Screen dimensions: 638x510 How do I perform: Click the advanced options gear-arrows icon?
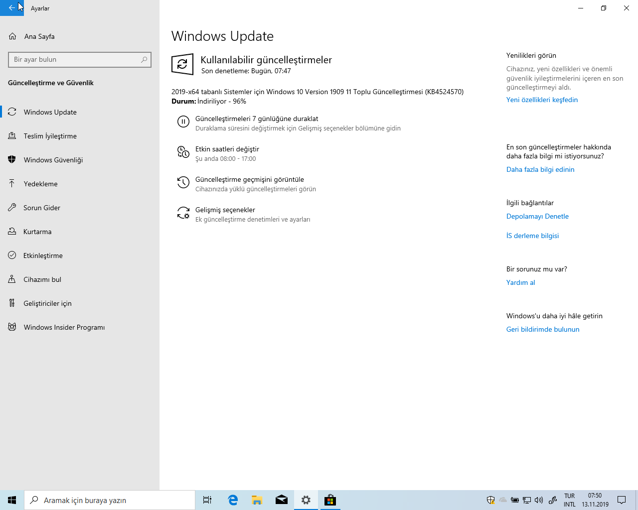pos(183,213)
